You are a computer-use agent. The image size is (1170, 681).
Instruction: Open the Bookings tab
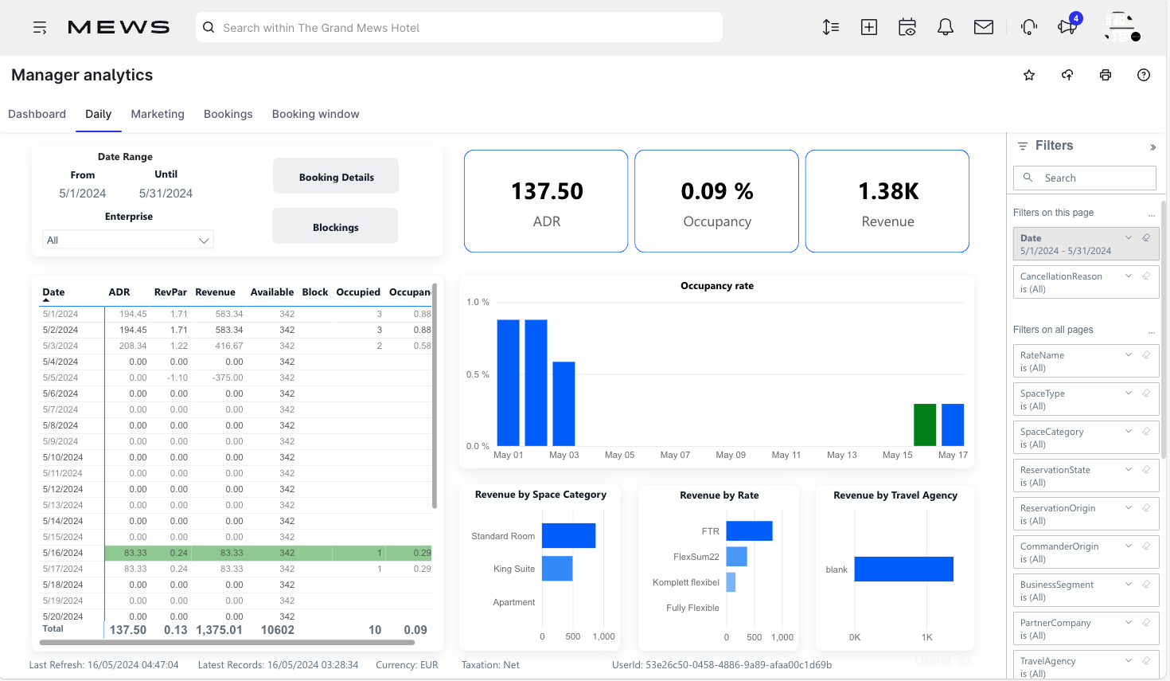coord(228,114)
